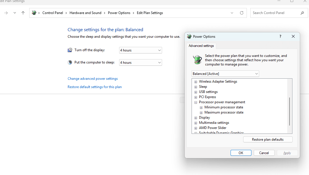
Task: Click Restore plan defaults button
Action: pyautogui.click(x=267, y=140)
